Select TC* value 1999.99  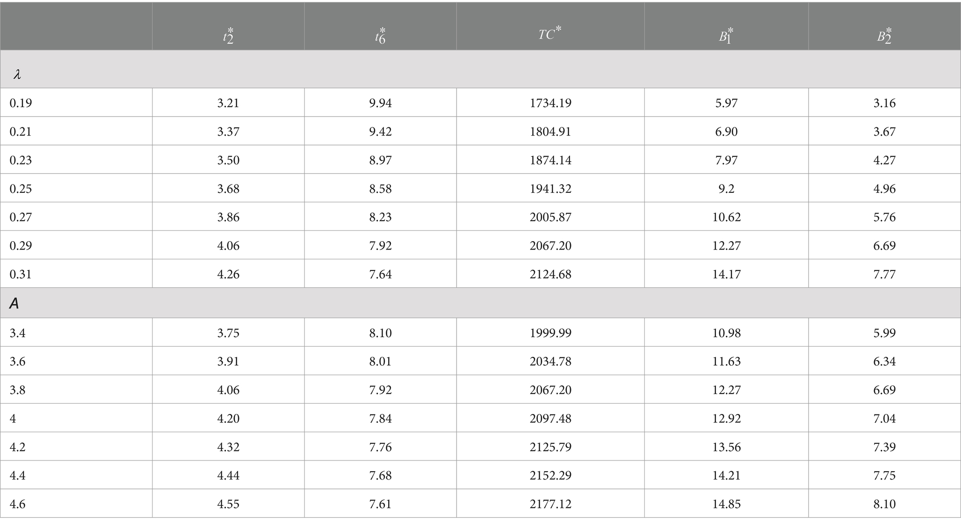[550, 332]
